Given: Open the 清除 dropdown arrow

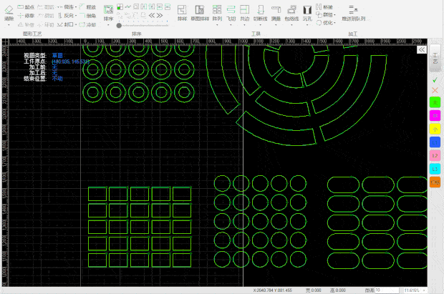Looking at the screenshot, I should coord(9,25).
